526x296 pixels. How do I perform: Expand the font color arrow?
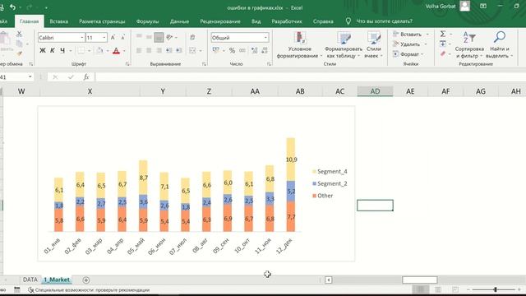point(124,51)
